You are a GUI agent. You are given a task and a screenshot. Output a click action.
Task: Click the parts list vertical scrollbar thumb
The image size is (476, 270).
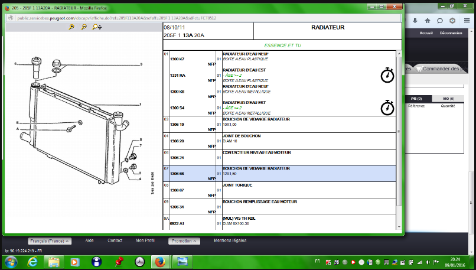pos(399,131)
